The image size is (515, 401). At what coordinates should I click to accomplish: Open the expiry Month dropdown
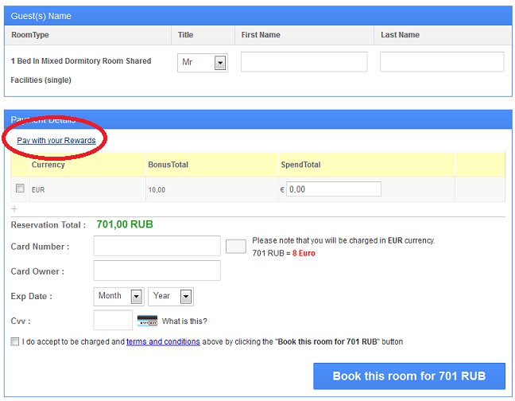coord(118,297)
